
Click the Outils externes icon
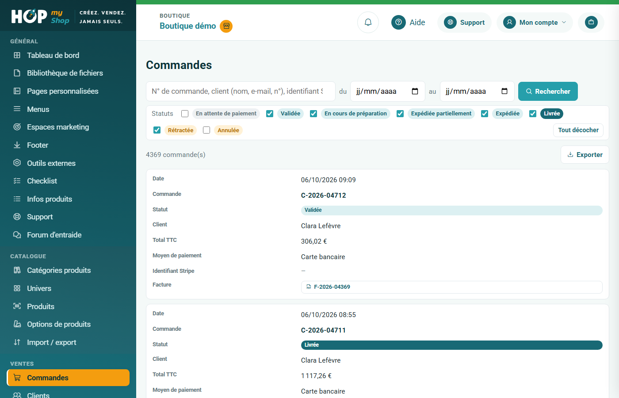click(17, 163)
